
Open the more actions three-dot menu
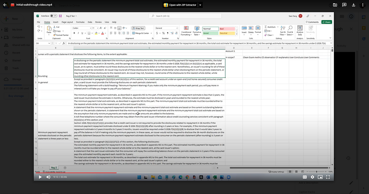click(363, 5)
